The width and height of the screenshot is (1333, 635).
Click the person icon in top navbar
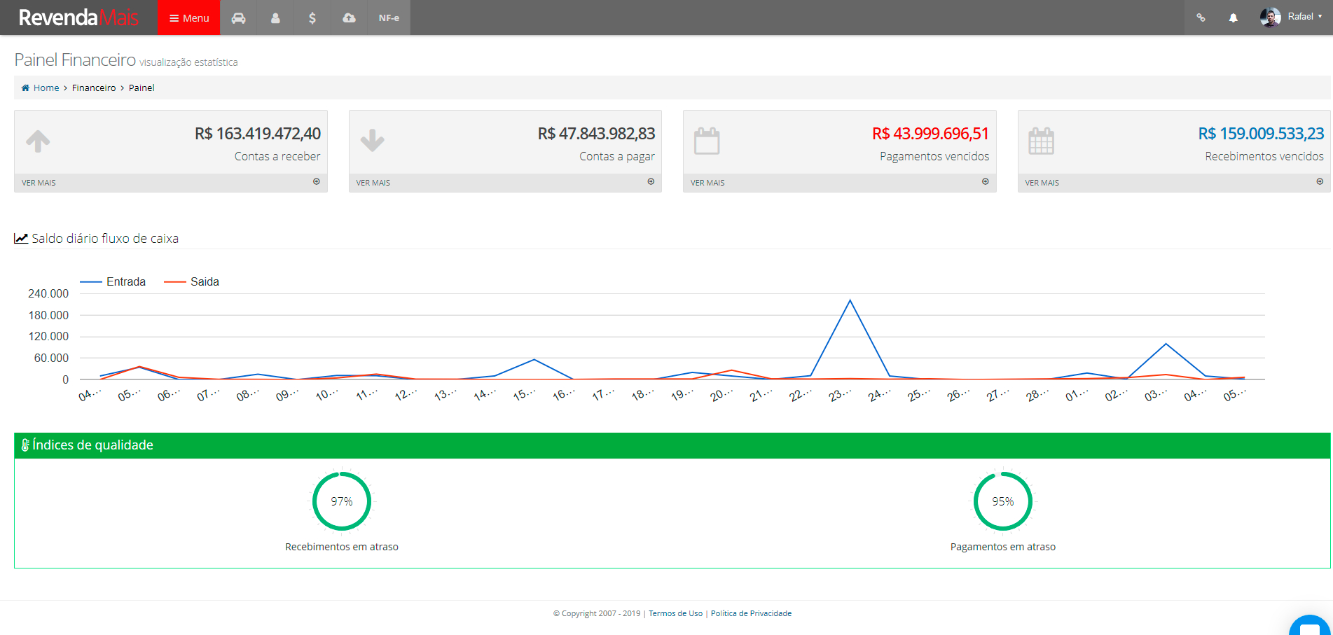pos(275,18)
